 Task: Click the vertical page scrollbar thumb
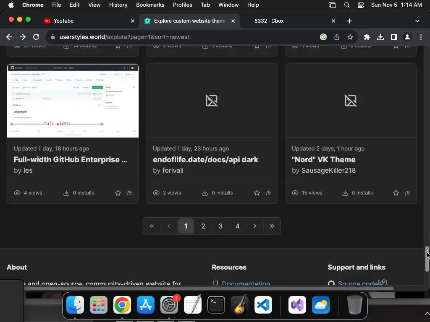coord(427,259)
